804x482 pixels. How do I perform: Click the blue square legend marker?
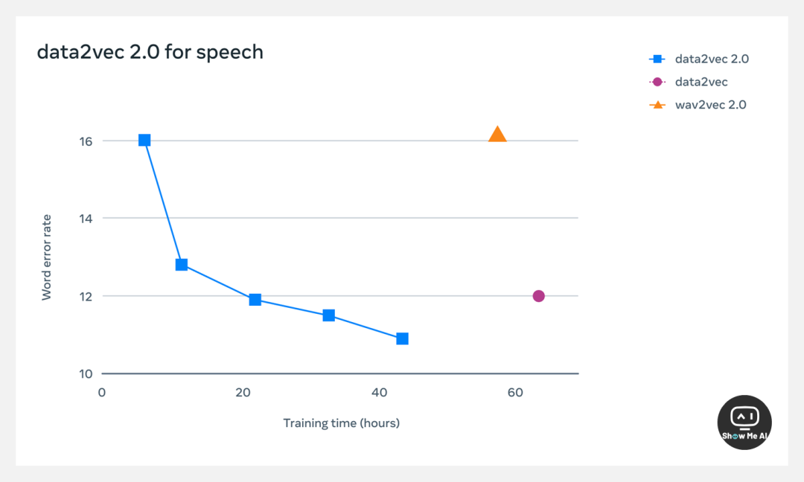tap(657, 59)
